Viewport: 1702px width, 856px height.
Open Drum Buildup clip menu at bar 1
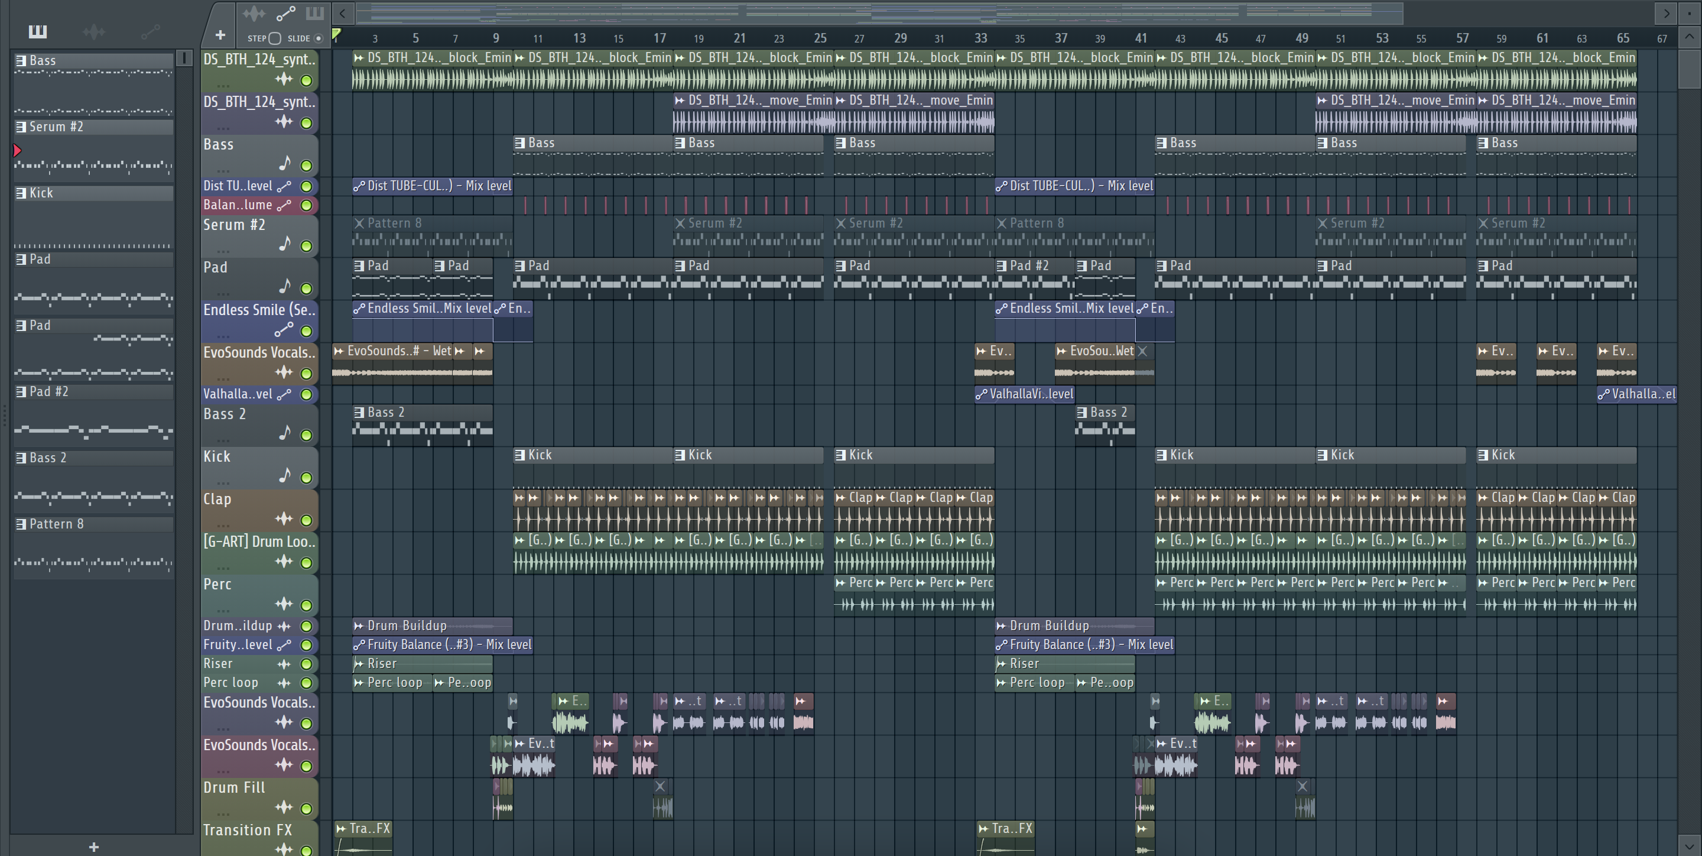pyautogui.click(x=359, y=625)
